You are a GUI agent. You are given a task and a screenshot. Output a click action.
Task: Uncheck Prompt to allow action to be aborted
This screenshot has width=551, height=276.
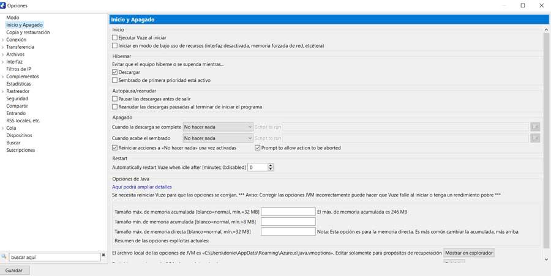257,148
